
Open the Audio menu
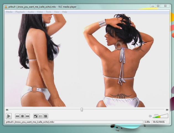tap(31, 12)
